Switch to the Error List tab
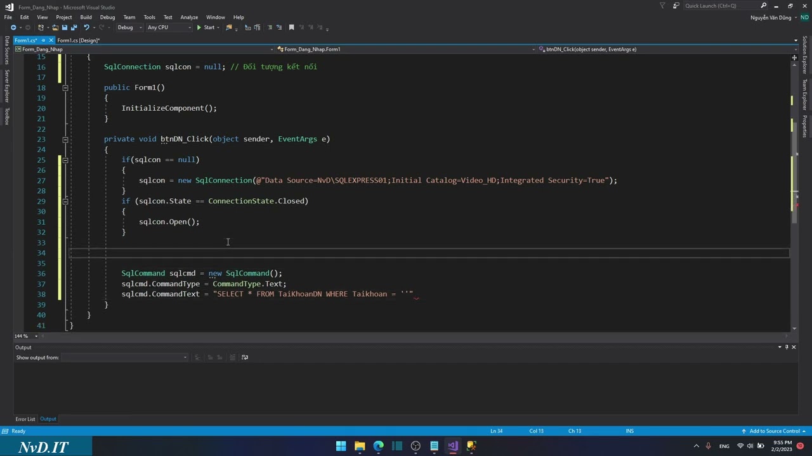 click(25, 419)
